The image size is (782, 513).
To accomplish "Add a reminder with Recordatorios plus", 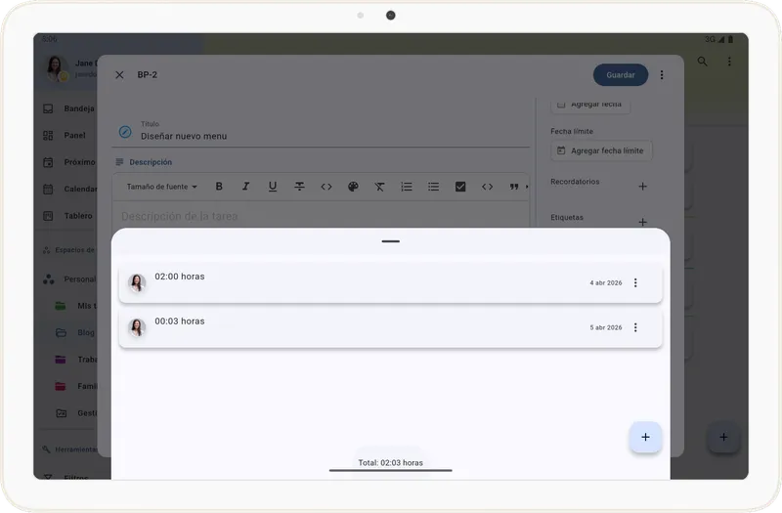I will pos(643,187).
